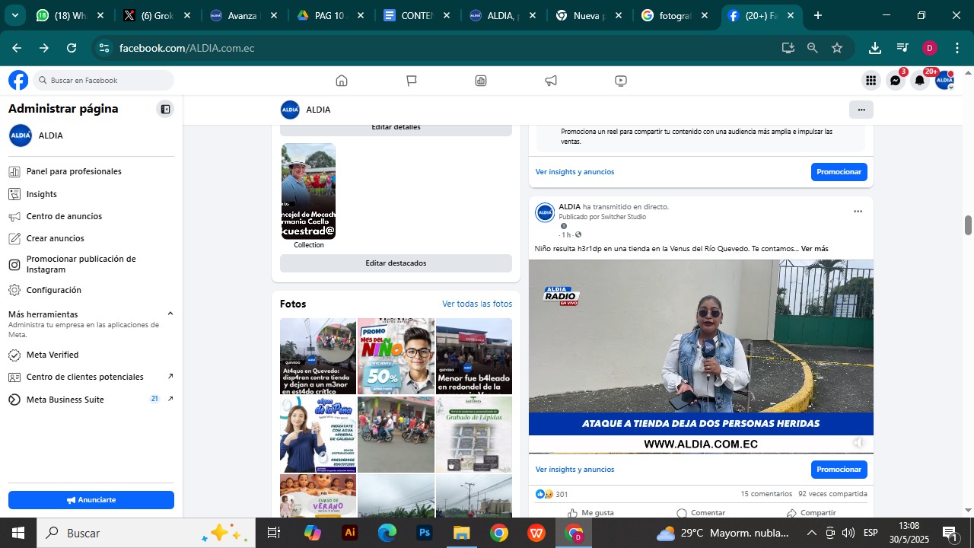Open ALDIA account profile avatar menu
974x548 pixels.
click(944, 81)
